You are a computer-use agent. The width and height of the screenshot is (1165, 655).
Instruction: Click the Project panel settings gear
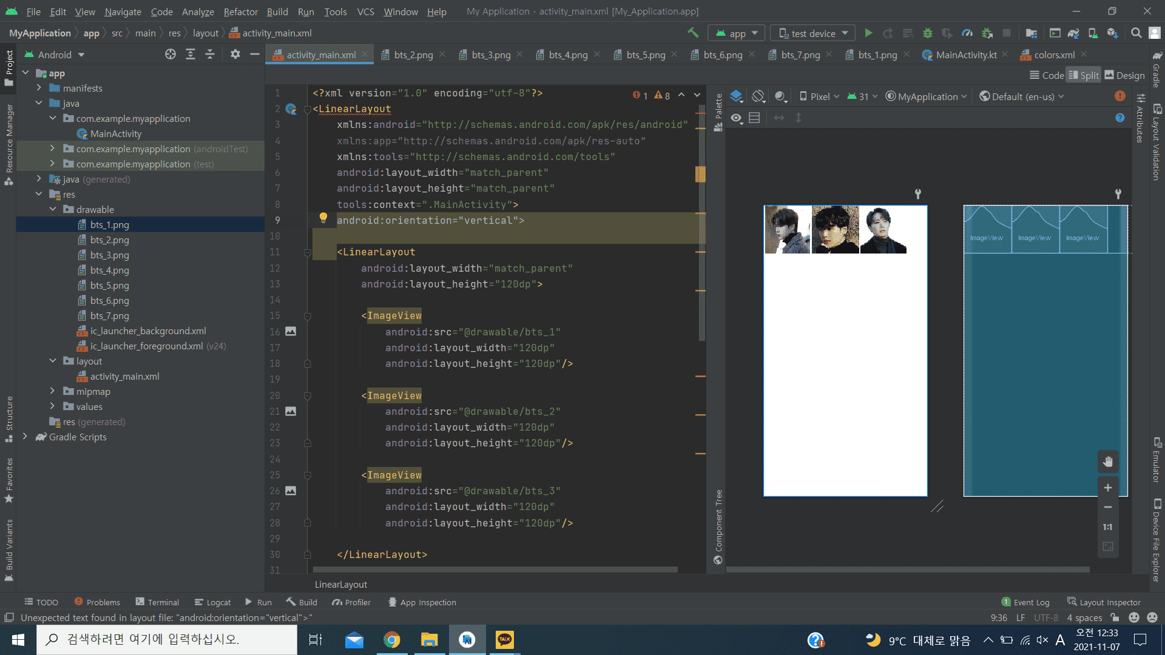(235, 55)
